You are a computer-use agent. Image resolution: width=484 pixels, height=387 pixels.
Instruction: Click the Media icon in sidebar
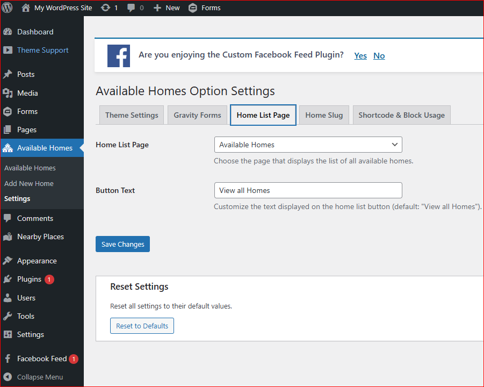point(8,93)
